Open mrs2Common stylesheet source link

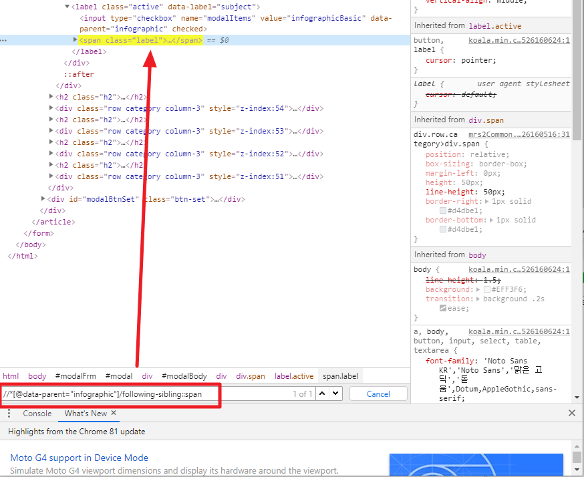pos(519,134)
